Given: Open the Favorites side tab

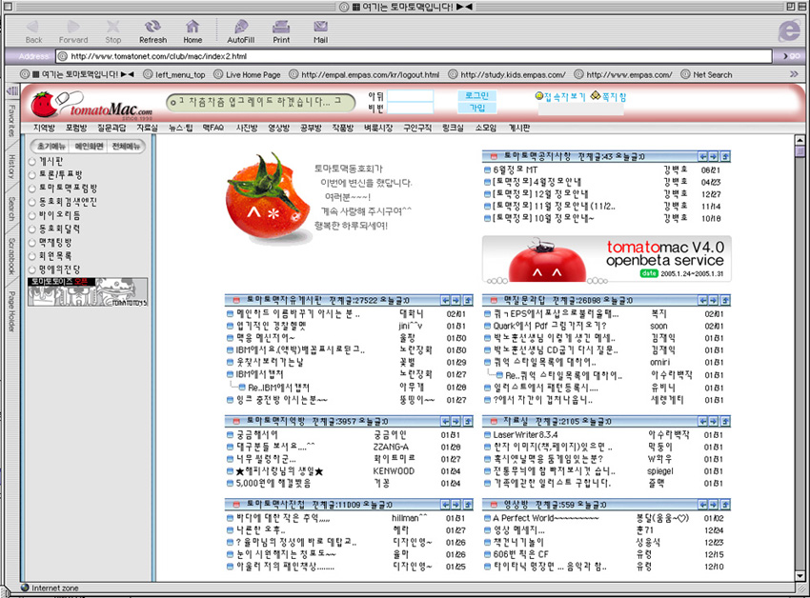Looking at the screenshot, I should pos(11,117).
